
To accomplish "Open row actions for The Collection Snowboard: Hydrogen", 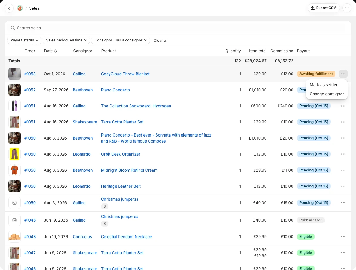I will coord(343,106).
